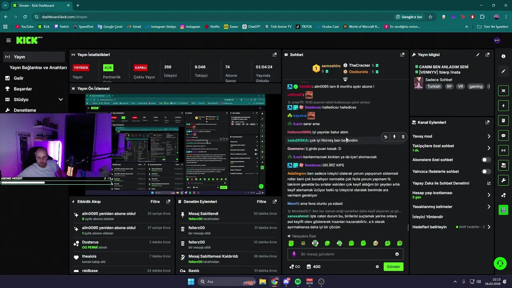Click the wrench icon in the right sidebar
Screen dimensions: 512x288
503,180
